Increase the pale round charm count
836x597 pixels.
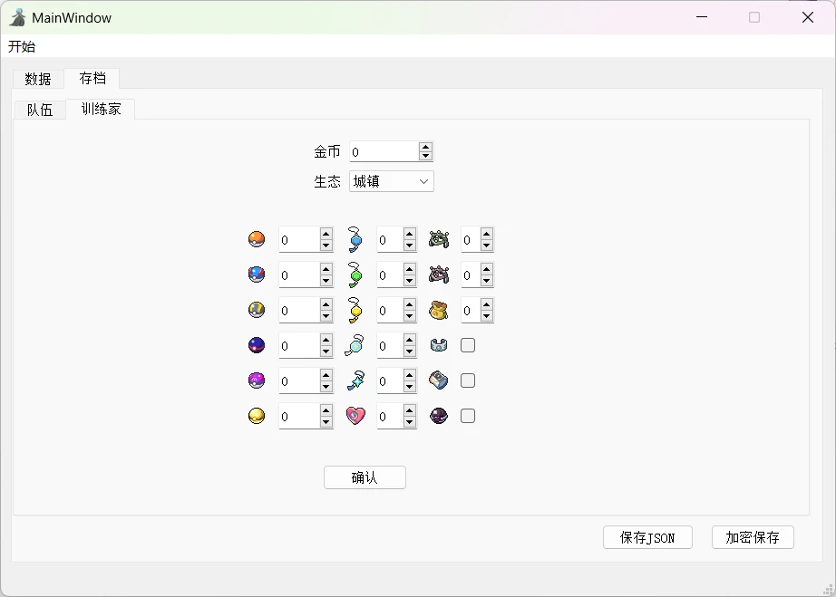410,340
